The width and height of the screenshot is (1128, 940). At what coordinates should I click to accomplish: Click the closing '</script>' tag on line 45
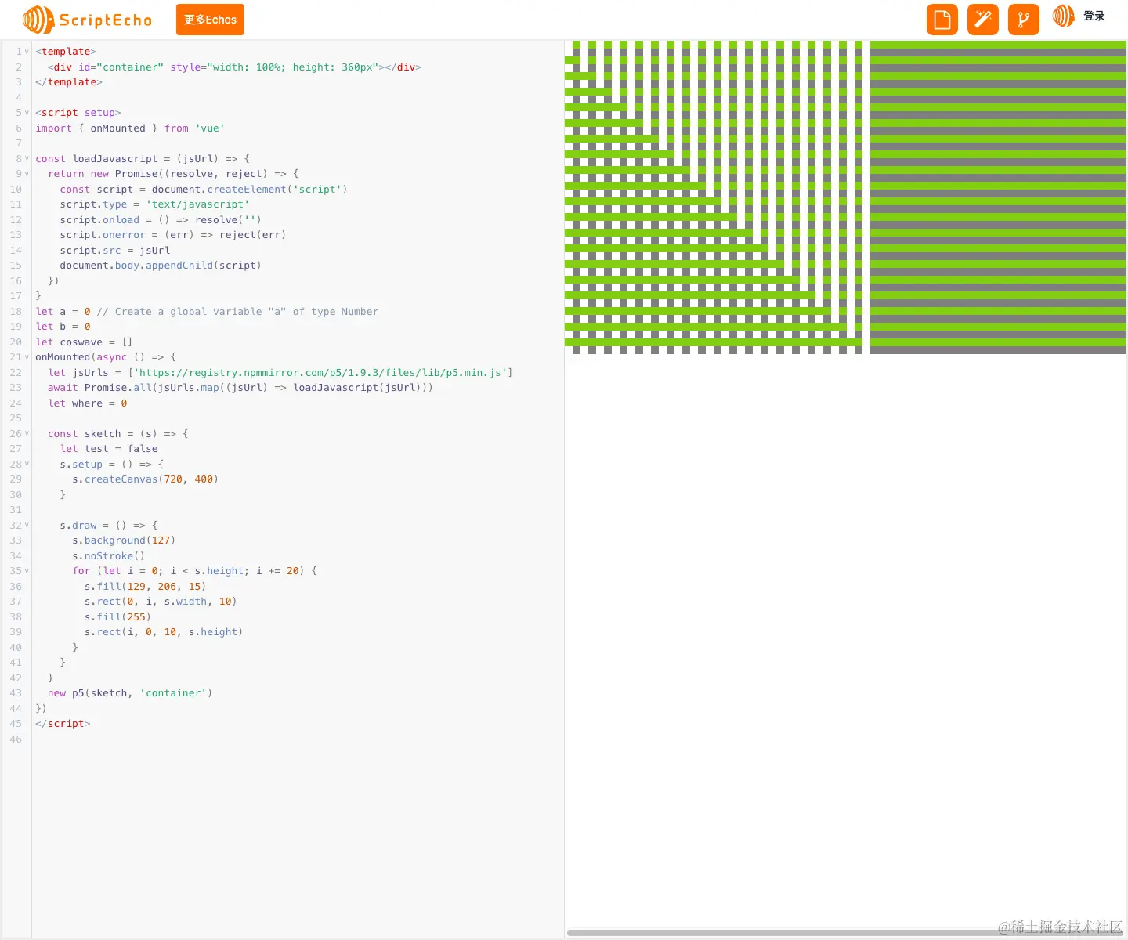coord(63,724)
